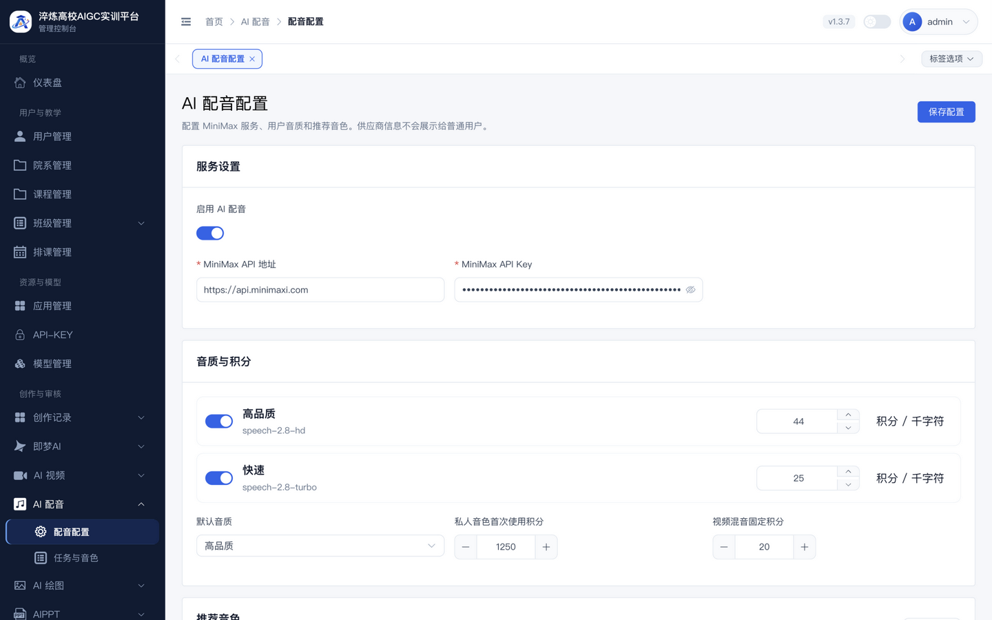The width and height of the screenshot is (992, 620).
Task: Open the admin user menu arrow
Action: pyautogui.click(x=966, y=22)
